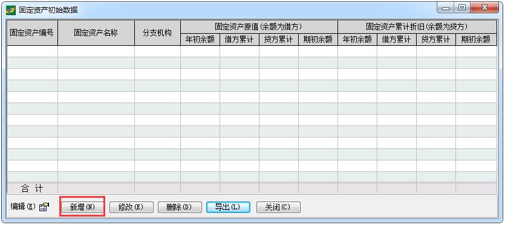Minimize the 固定资产初始数据 window
This screenshot has height=225, width=505.
pyautogui.click(x=446, y=8)
